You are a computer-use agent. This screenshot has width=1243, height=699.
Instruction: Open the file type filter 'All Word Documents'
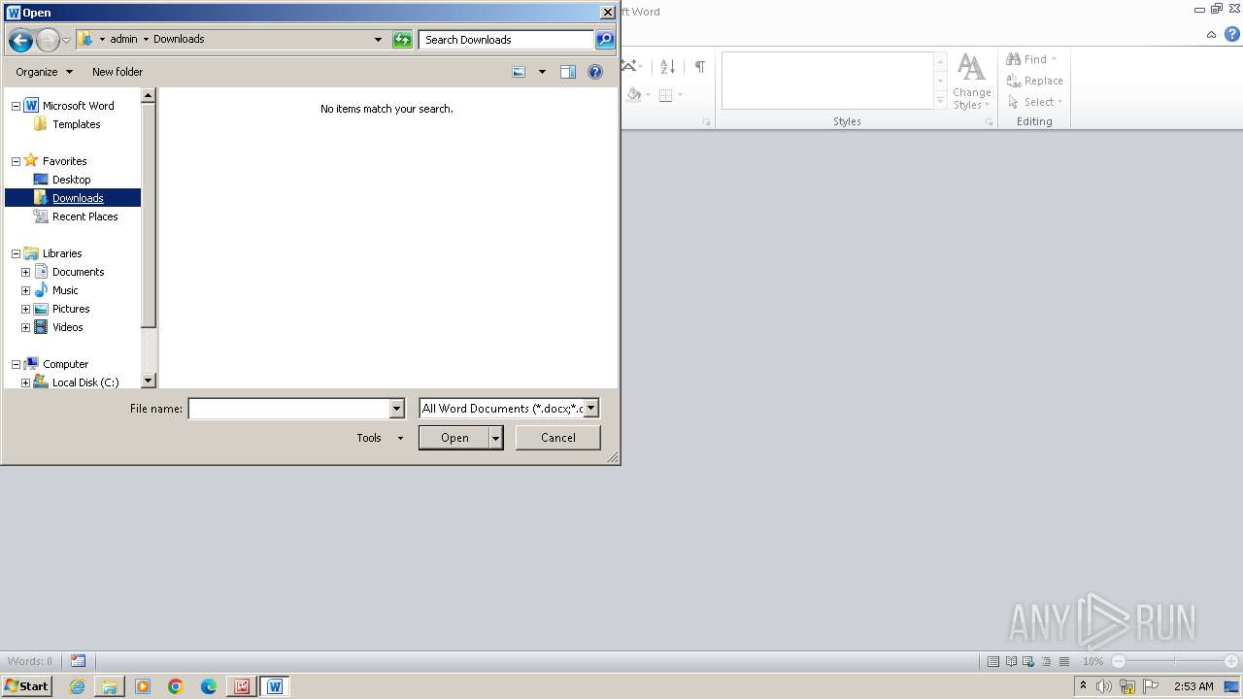[509, 409]
